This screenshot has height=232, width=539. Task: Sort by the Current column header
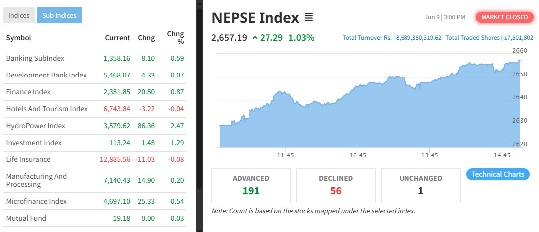tap(117, 38)
